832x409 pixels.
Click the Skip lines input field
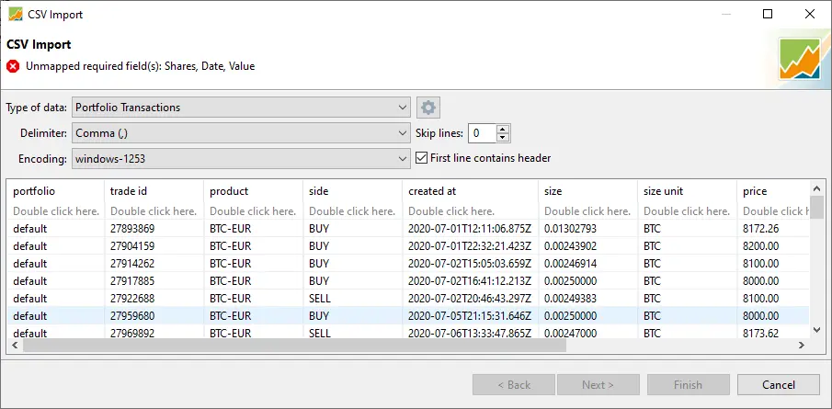(483, 133)
